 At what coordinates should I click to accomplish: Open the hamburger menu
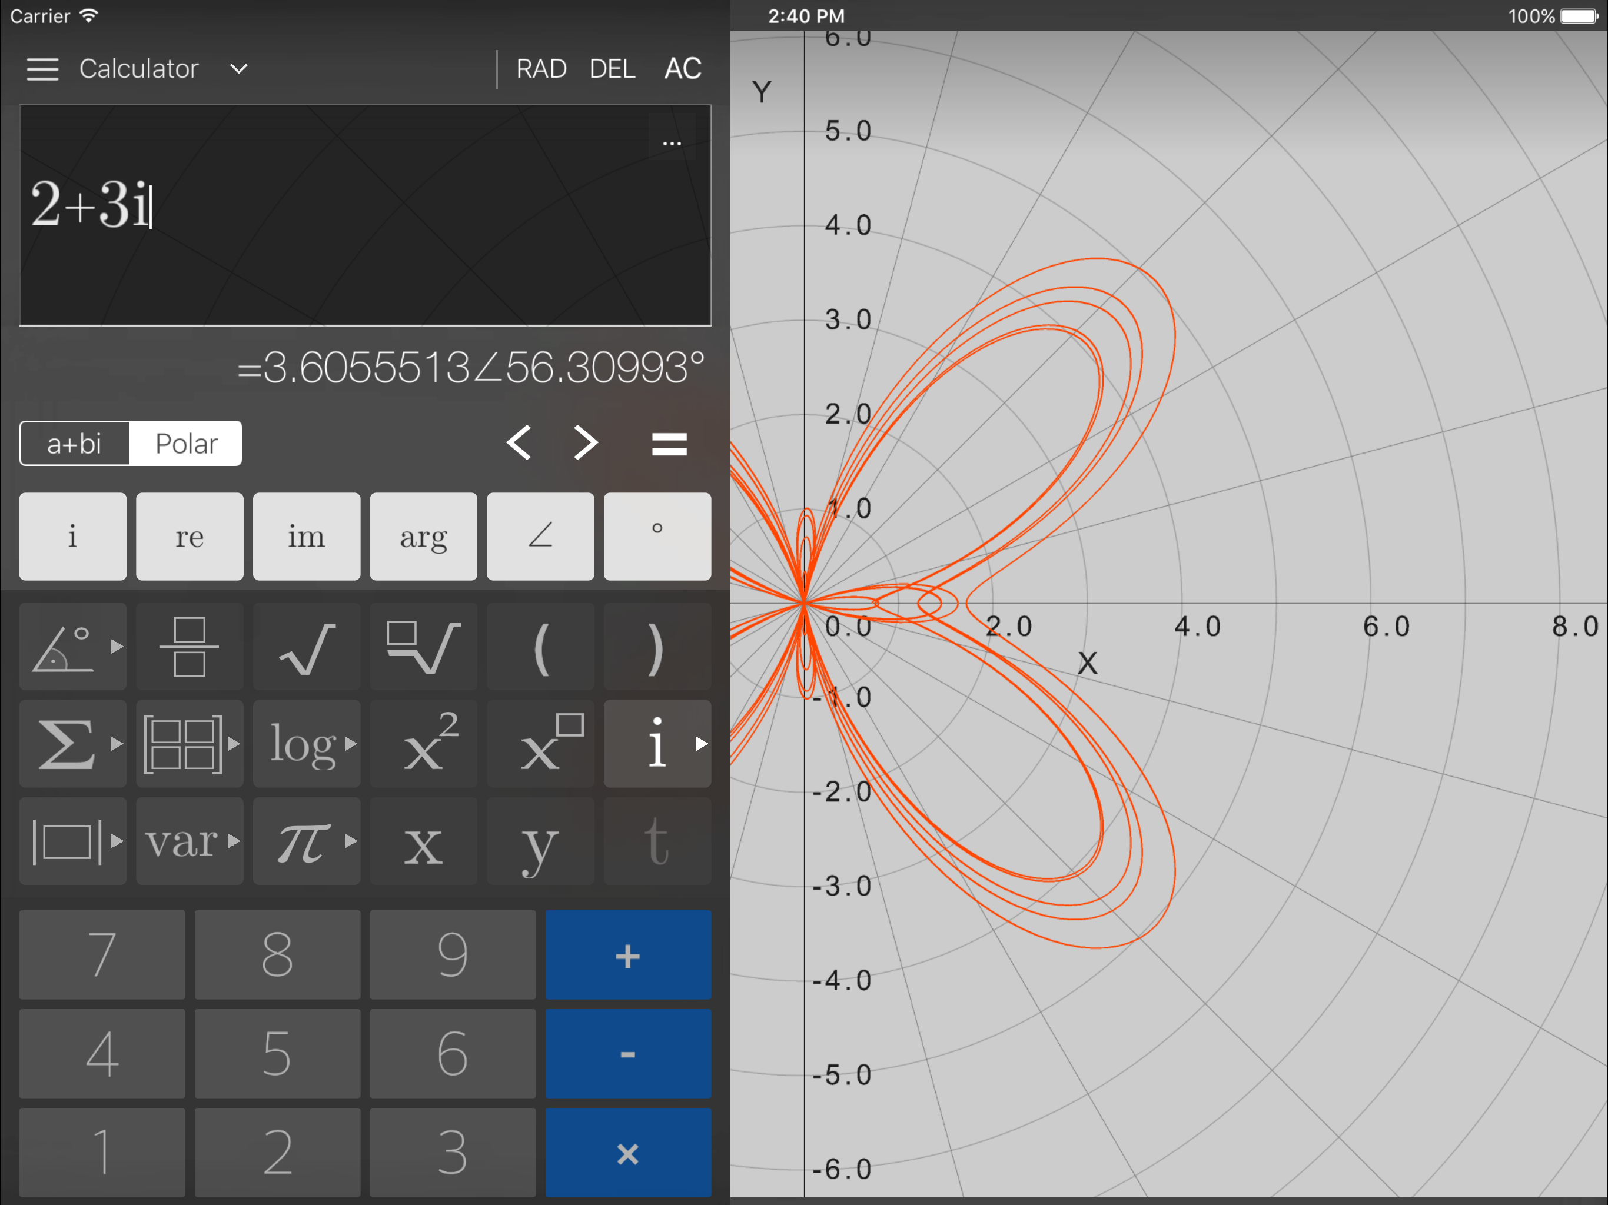click(x=42, y=69)
